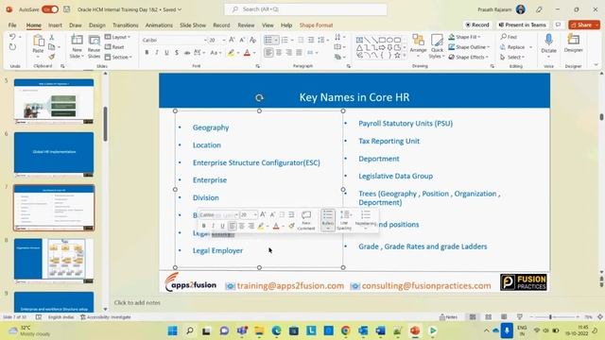
Task: Toggle Bold in floating mini toolbar
Action: pyautogui.click(x=203, y=226)
